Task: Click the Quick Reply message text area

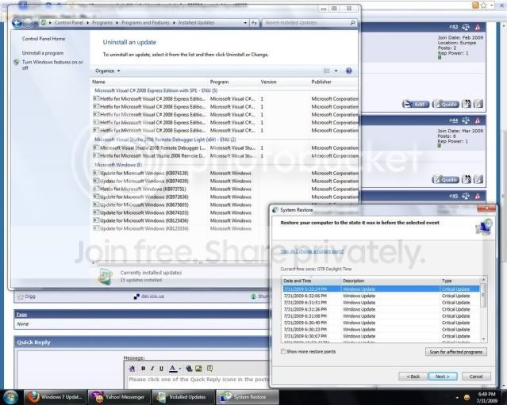Action: (198, 381)
